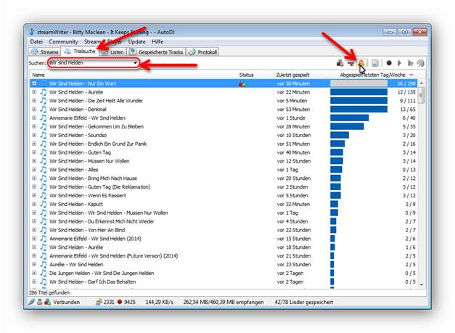Expand the Die Zeit Heilt Alle Wunder row
Image resolution: width=455 pixels, height=333 pixels.
tap(34, 101)
